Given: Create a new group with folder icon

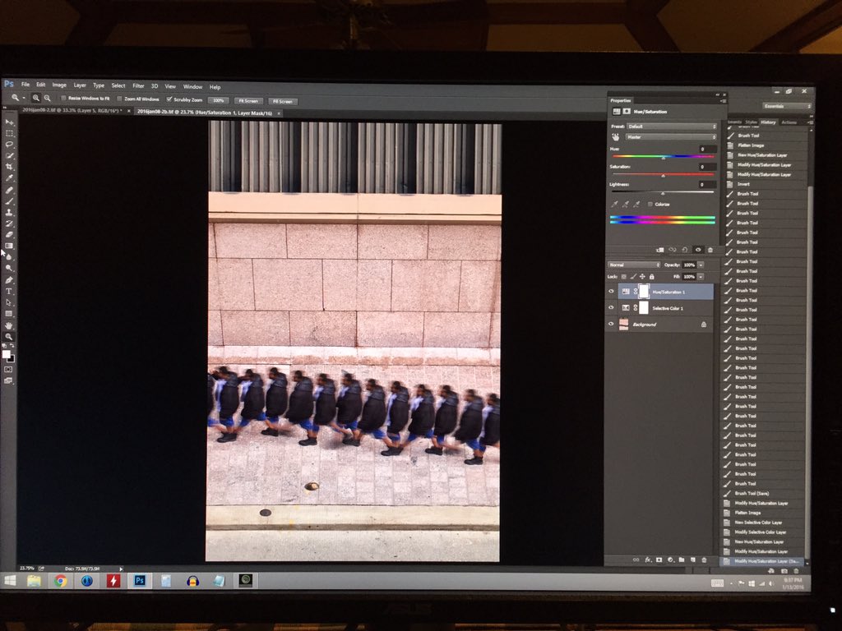Looking at the screenshot, I should [682, 560].
